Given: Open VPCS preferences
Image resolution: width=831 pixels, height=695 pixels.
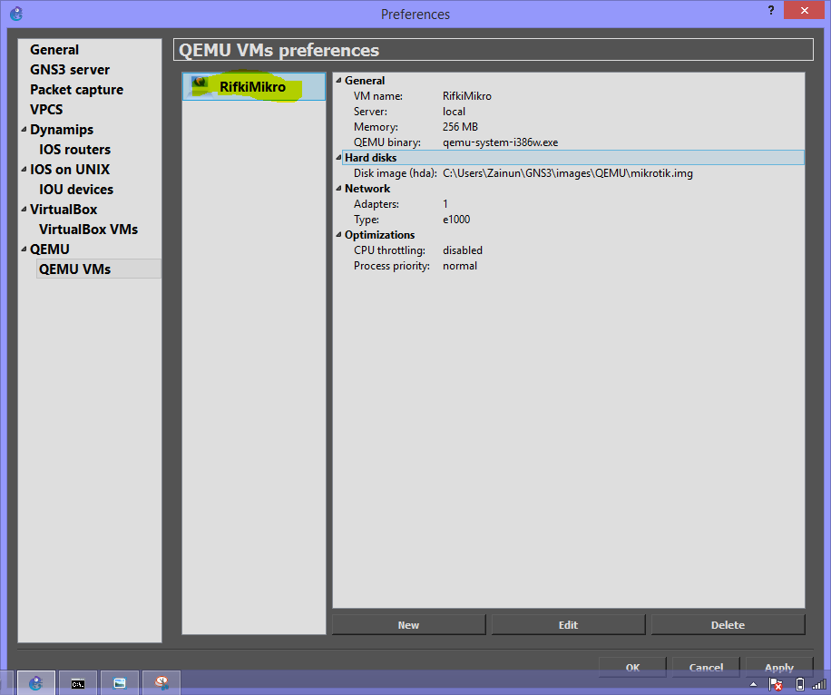Looking at the screenshot, I should pos(46,109).
